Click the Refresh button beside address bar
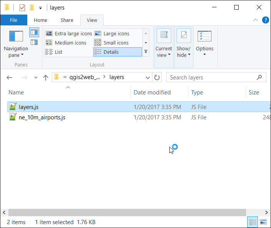271x228 pixels. 157,78
